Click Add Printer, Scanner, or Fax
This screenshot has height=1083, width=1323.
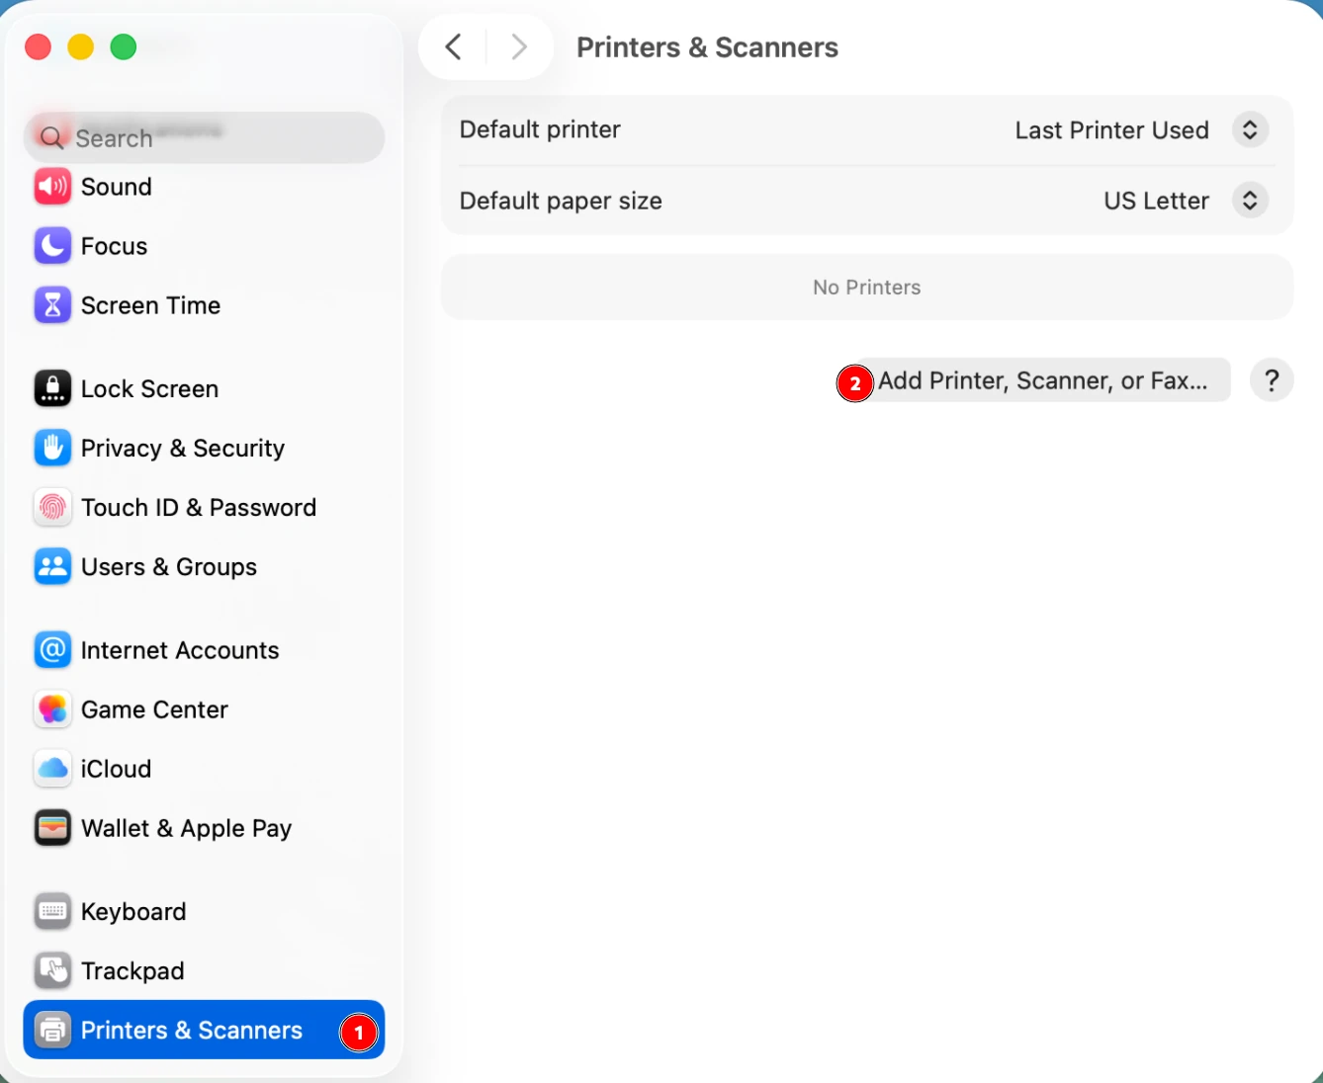1044,380
